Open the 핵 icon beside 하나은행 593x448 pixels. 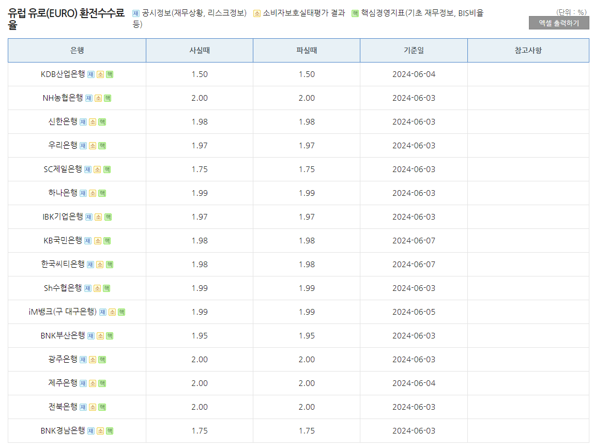[101, 193]
